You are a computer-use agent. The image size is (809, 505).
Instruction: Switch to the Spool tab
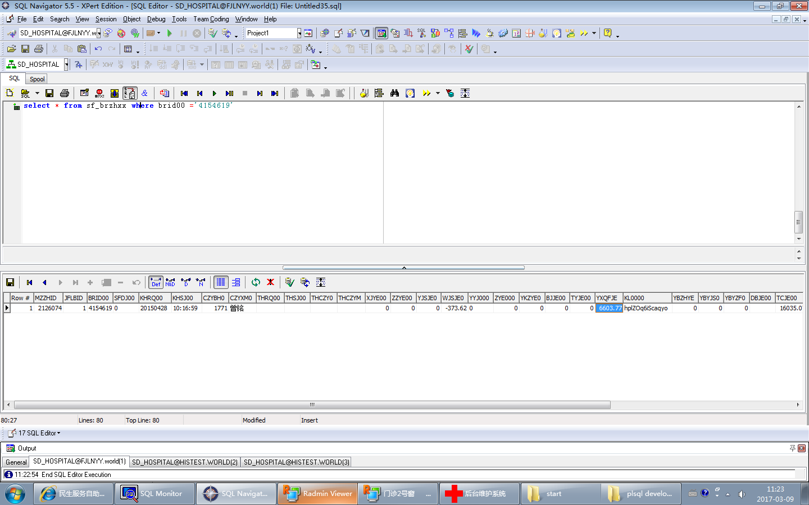37,79
